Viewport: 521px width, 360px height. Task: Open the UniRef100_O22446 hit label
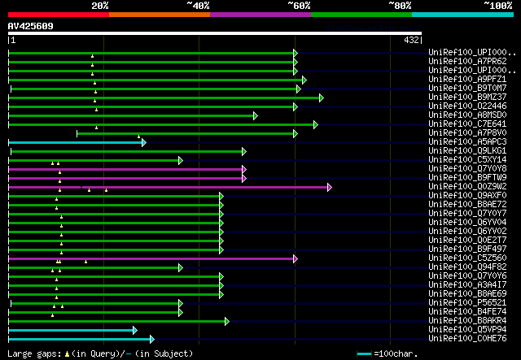467,106
